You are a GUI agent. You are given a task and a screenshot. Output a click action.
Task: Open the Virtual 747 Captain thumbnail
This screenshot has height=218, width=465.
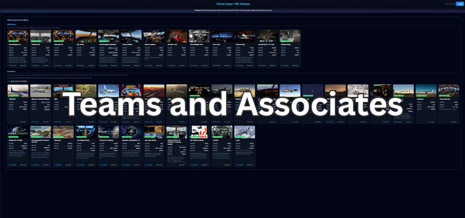point(109,132)
